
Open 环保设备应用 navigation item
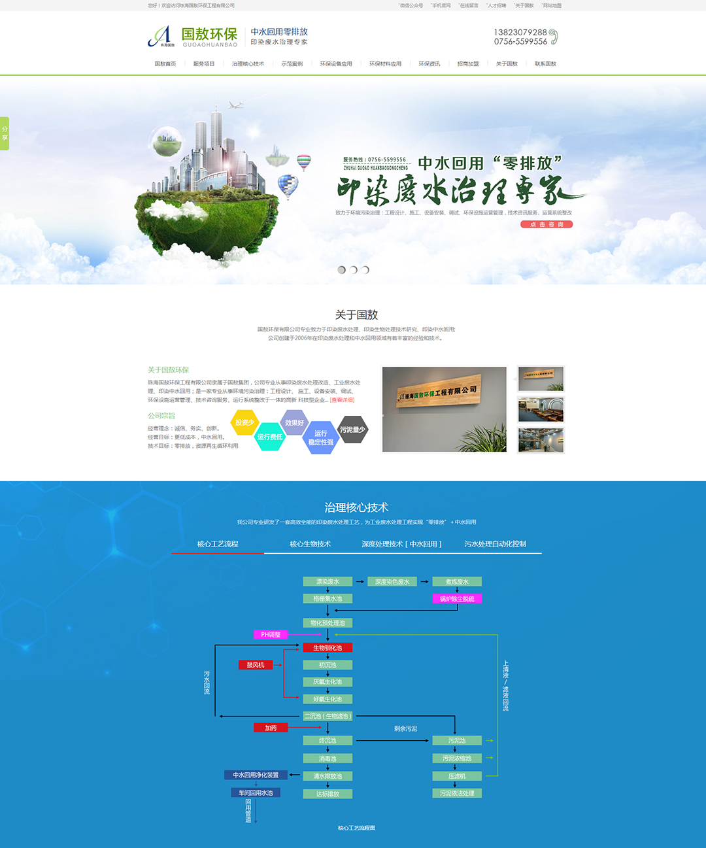(x=336, y=64)
